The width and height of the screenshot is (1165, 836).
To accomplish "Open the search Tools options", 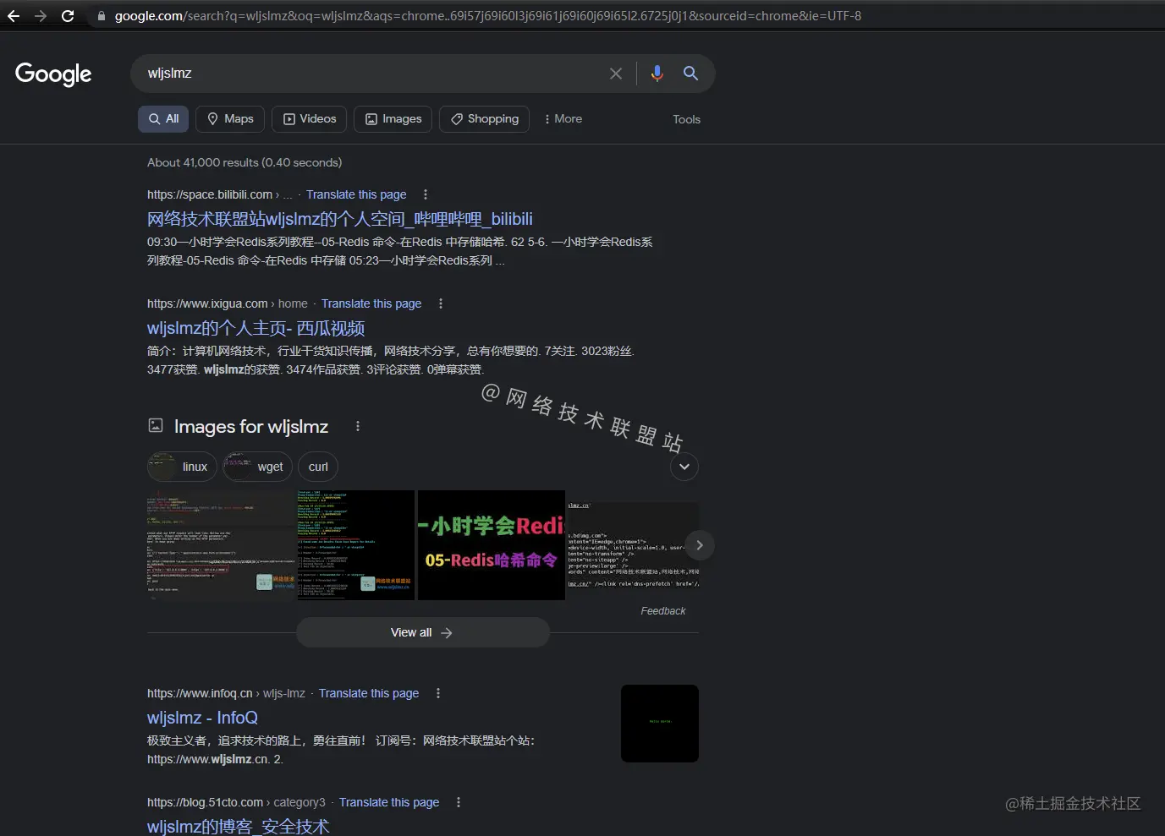I will 686,119.
